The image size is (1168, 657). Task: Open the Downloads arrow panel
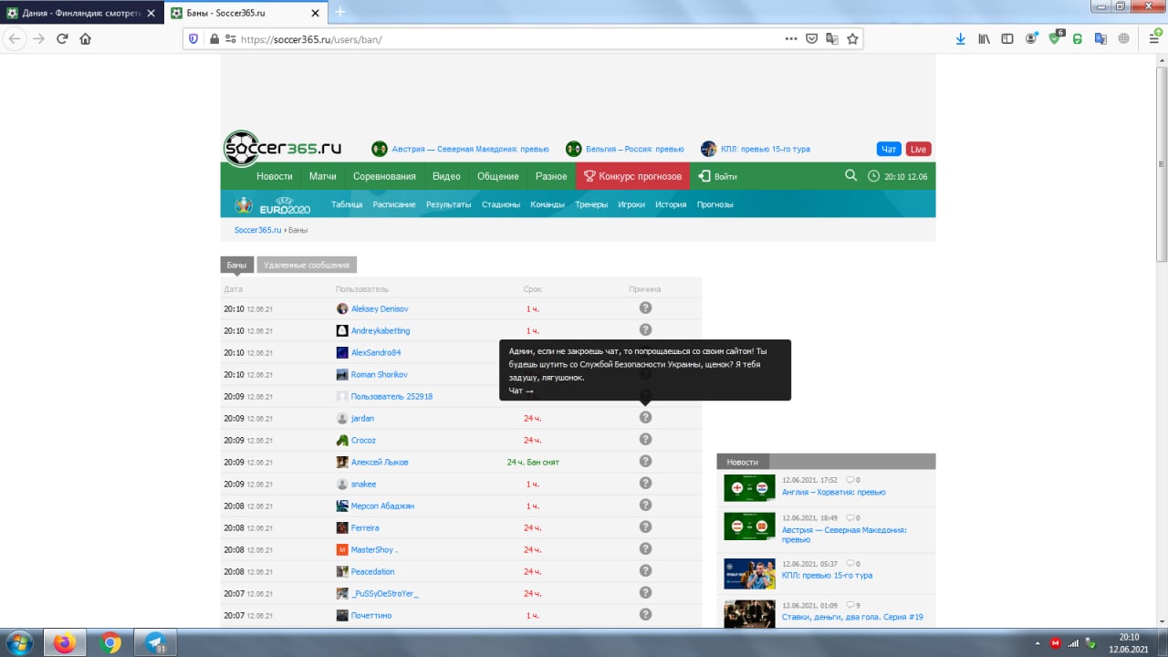(x=961, y=39)
